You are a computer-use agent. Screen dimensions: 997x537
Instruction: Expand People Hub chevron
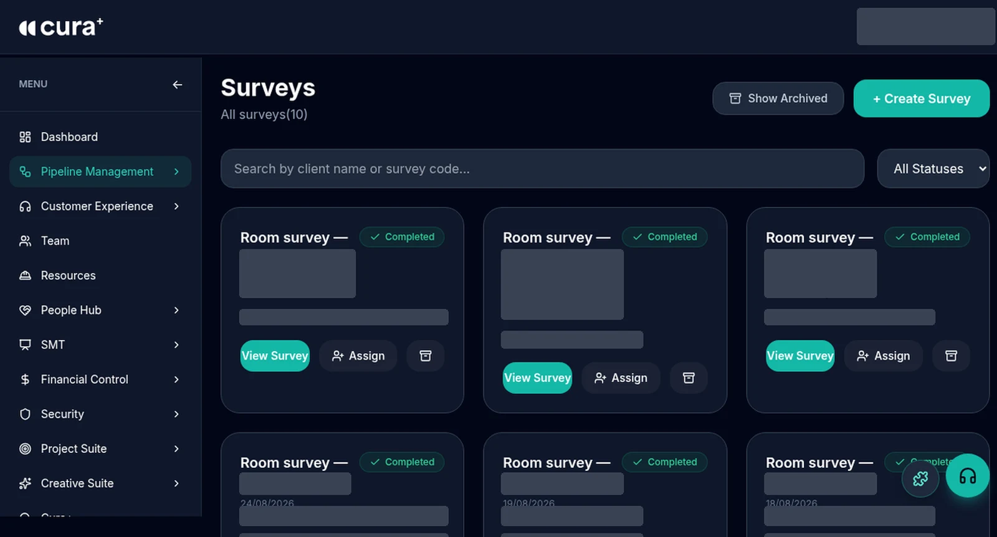[x=176, y=310]
